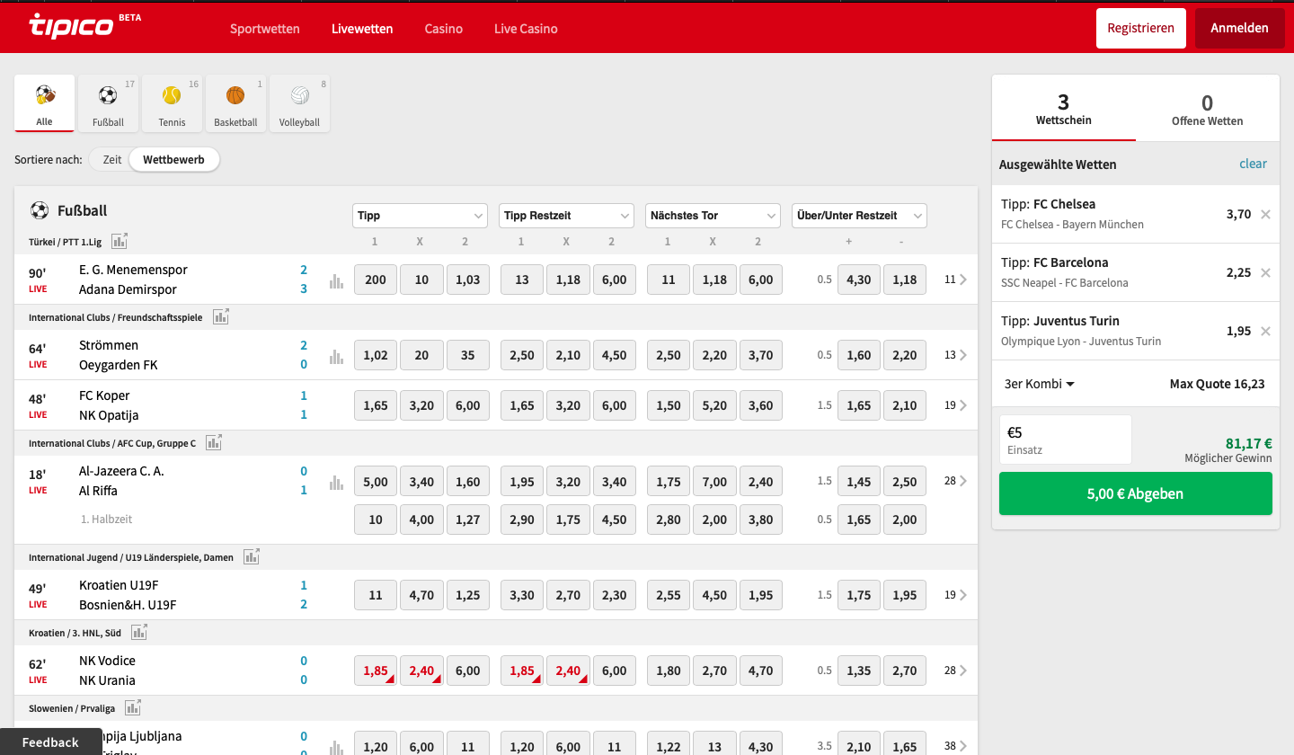1294x755 pixels.
Task: Open statistics icon for Türkei PTT 1.Lig
Action: point(120,241)
